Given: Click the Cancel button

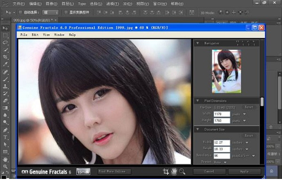Looking at the screenshot, I should [209, 171].
